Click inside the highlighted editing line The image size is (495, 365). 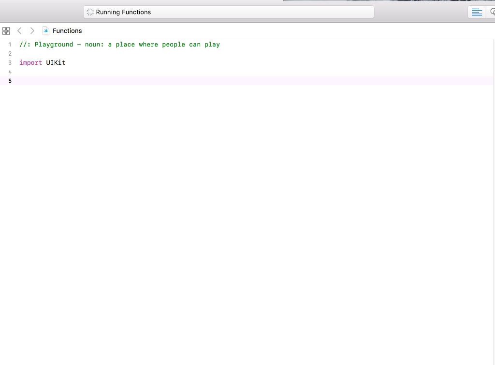pos(97,81)
